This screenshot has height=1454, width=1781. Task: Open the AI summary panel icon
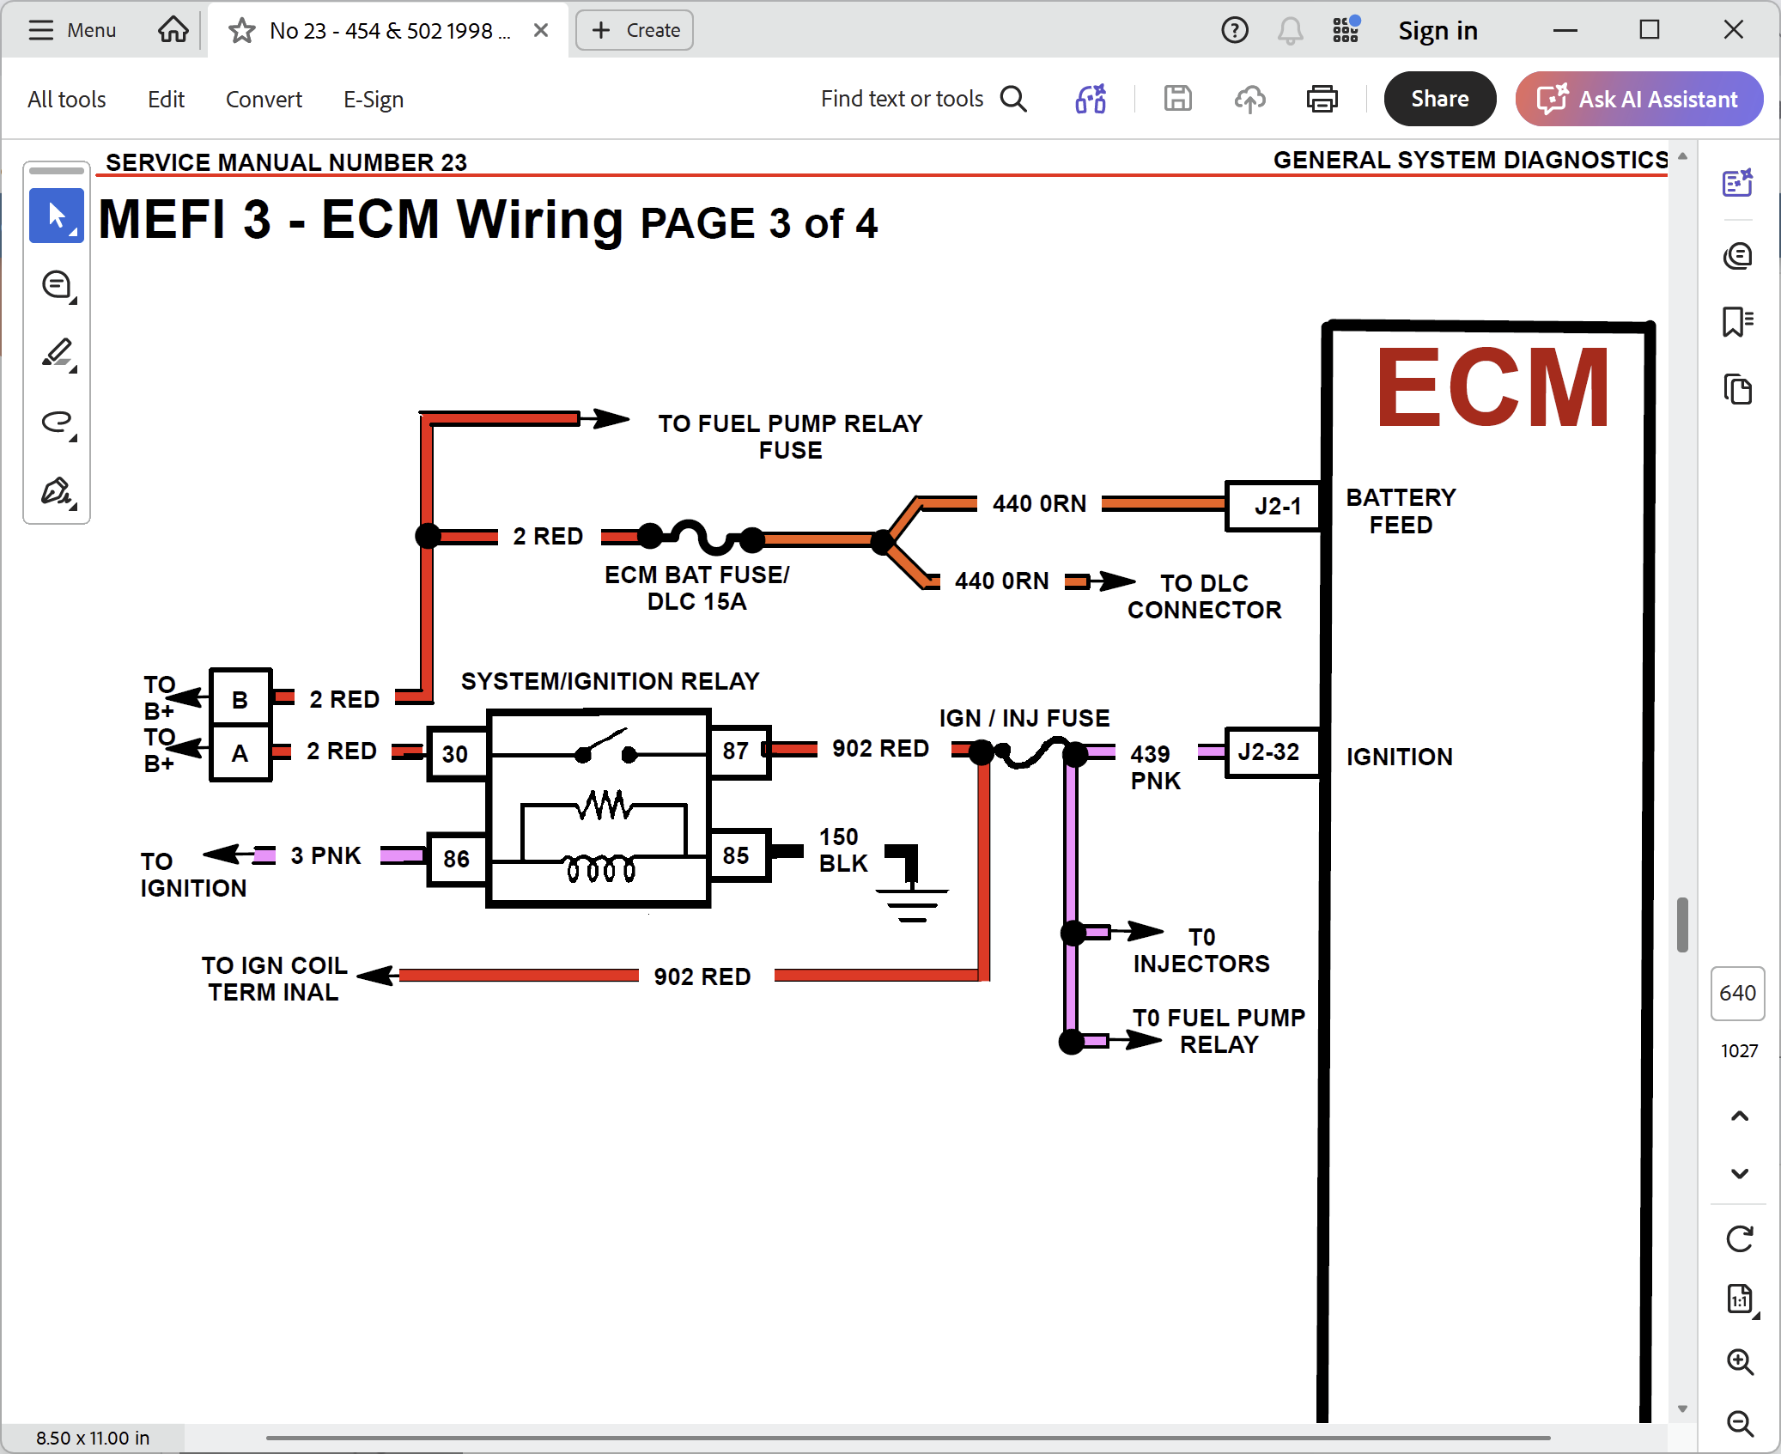point(1738,183)
